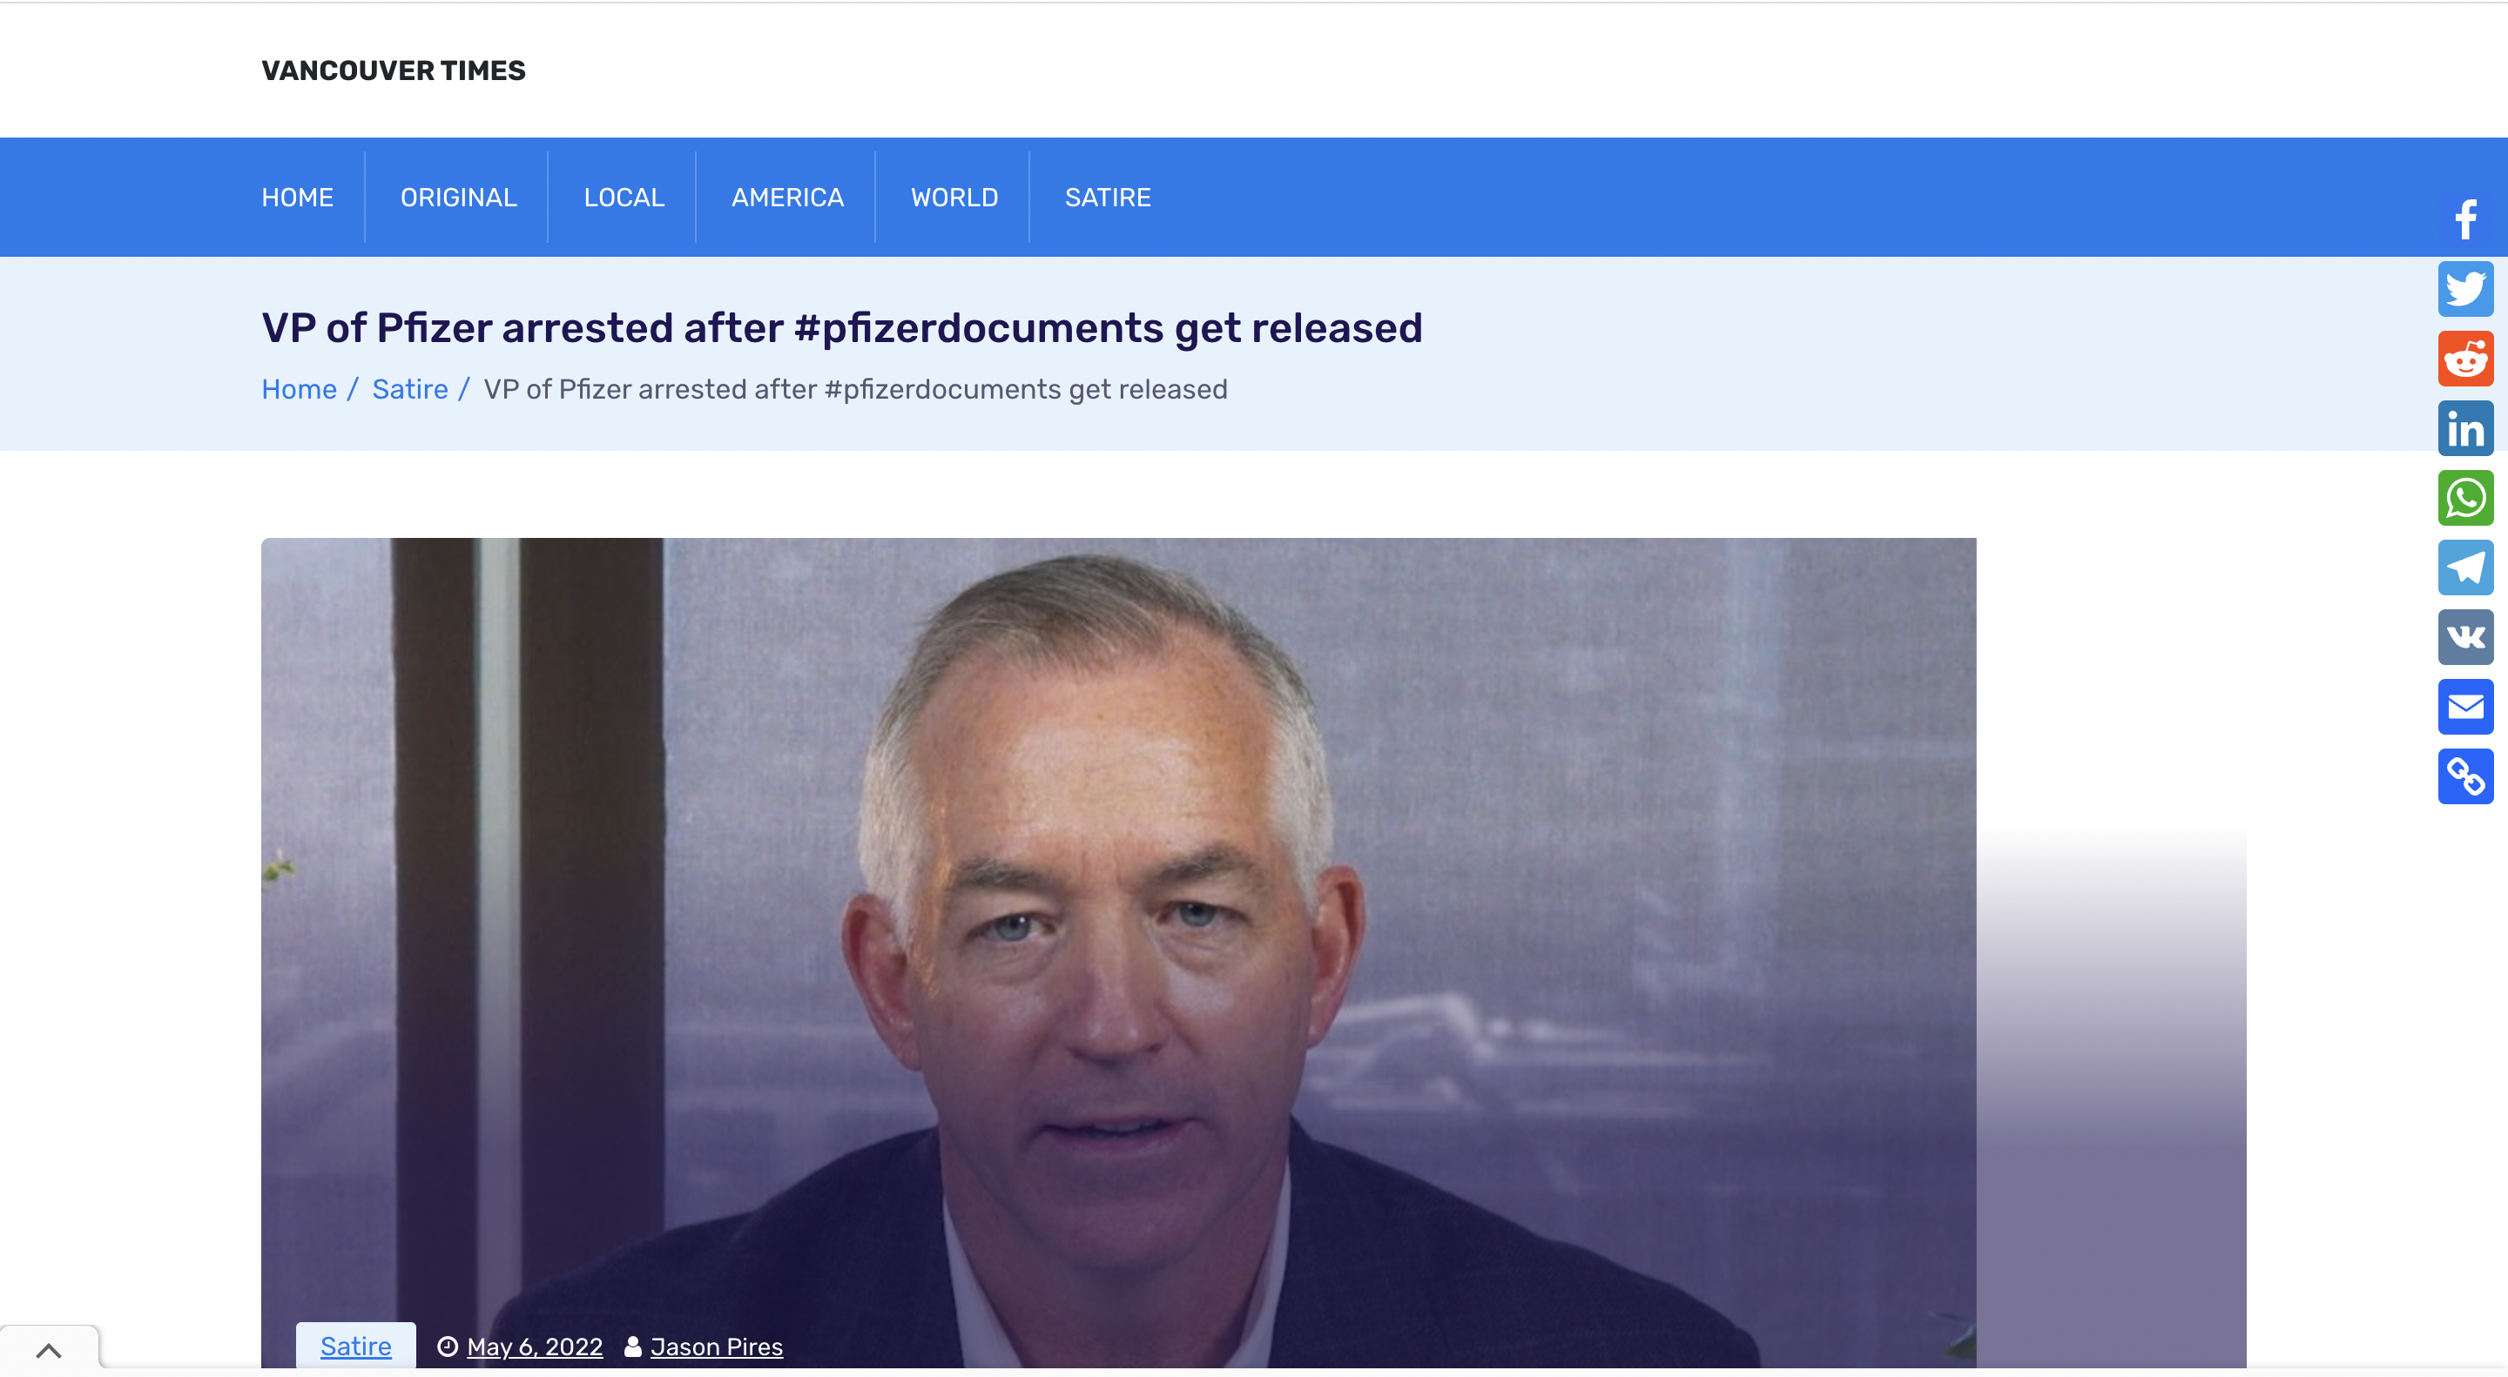Share article on VK
The width and height of the screenshot is (2508, 1377).
(2465, 637)
